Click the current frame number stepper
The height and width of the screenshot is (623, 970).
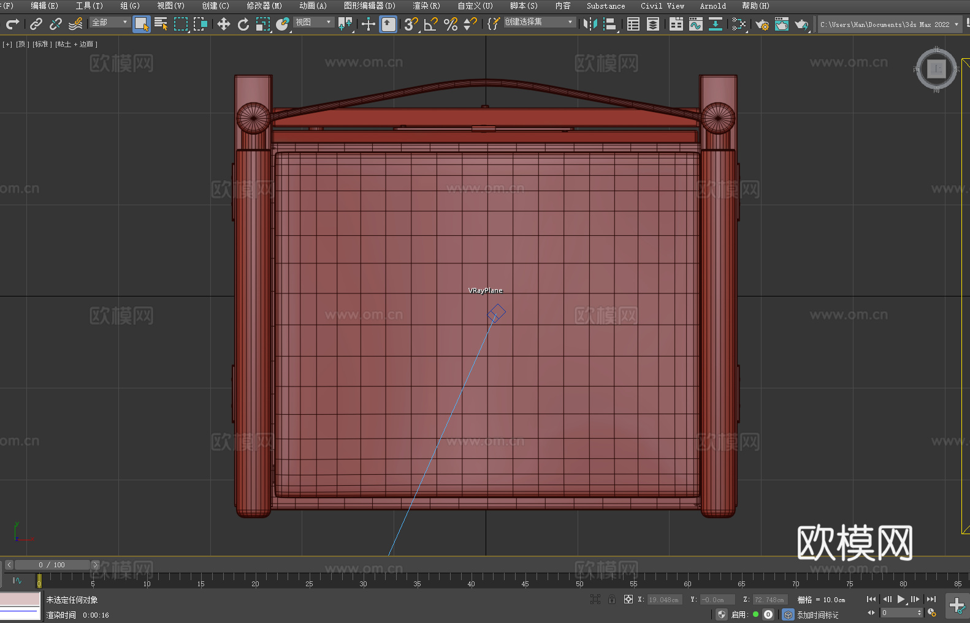[x=919, y=613]
